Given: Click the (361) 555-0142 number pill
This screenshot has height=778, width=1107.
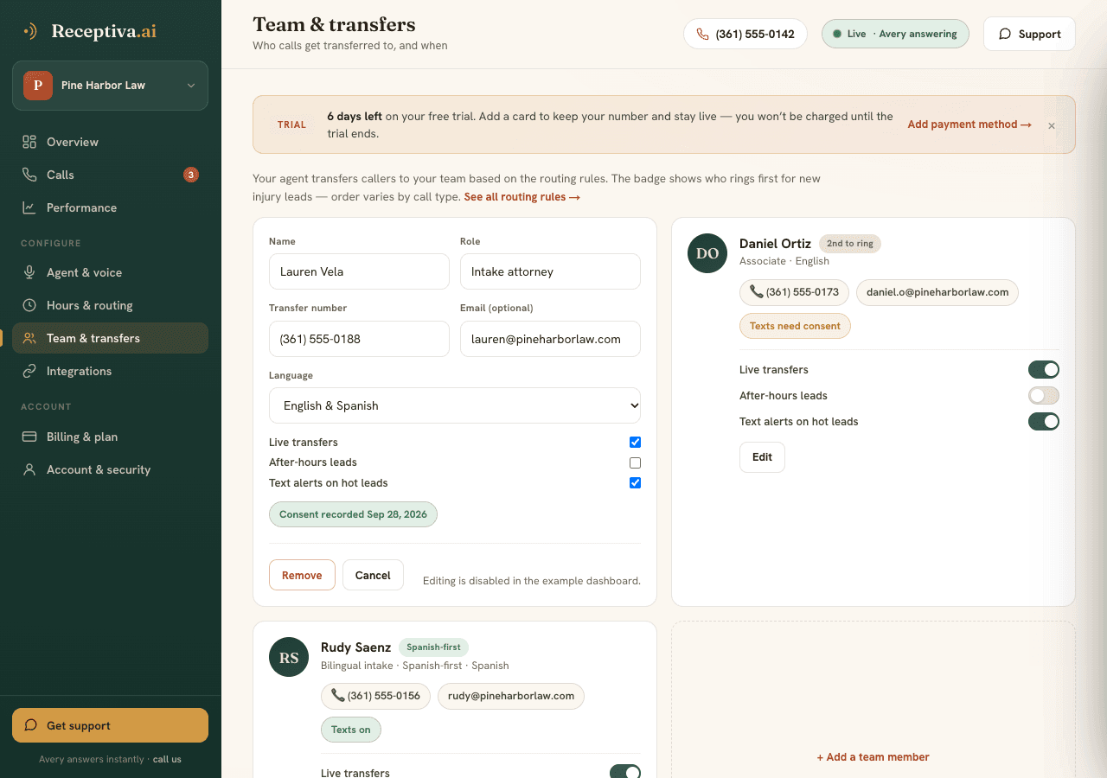Looking at the screenshot, I should (745, 34).
